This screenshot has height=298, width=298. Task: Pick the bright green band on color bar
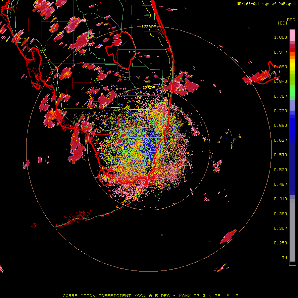[x=292, y=90]
